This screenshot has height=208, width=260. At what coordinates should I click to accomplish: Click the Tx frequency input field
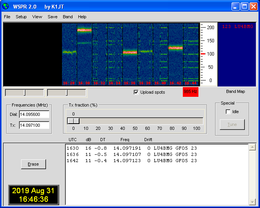[x=34, y=125]
